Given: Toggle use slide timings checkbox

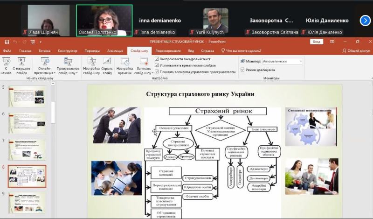Looking at the screenshot, I should pos(157,65).
